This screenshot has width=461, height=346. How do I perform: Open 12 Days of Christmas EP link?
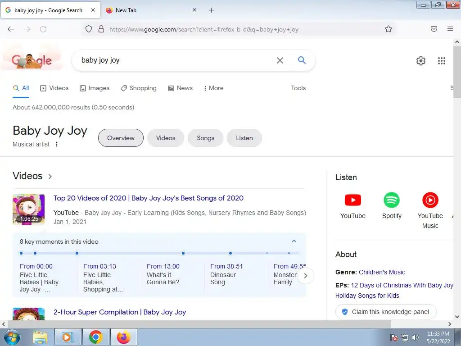402,285
